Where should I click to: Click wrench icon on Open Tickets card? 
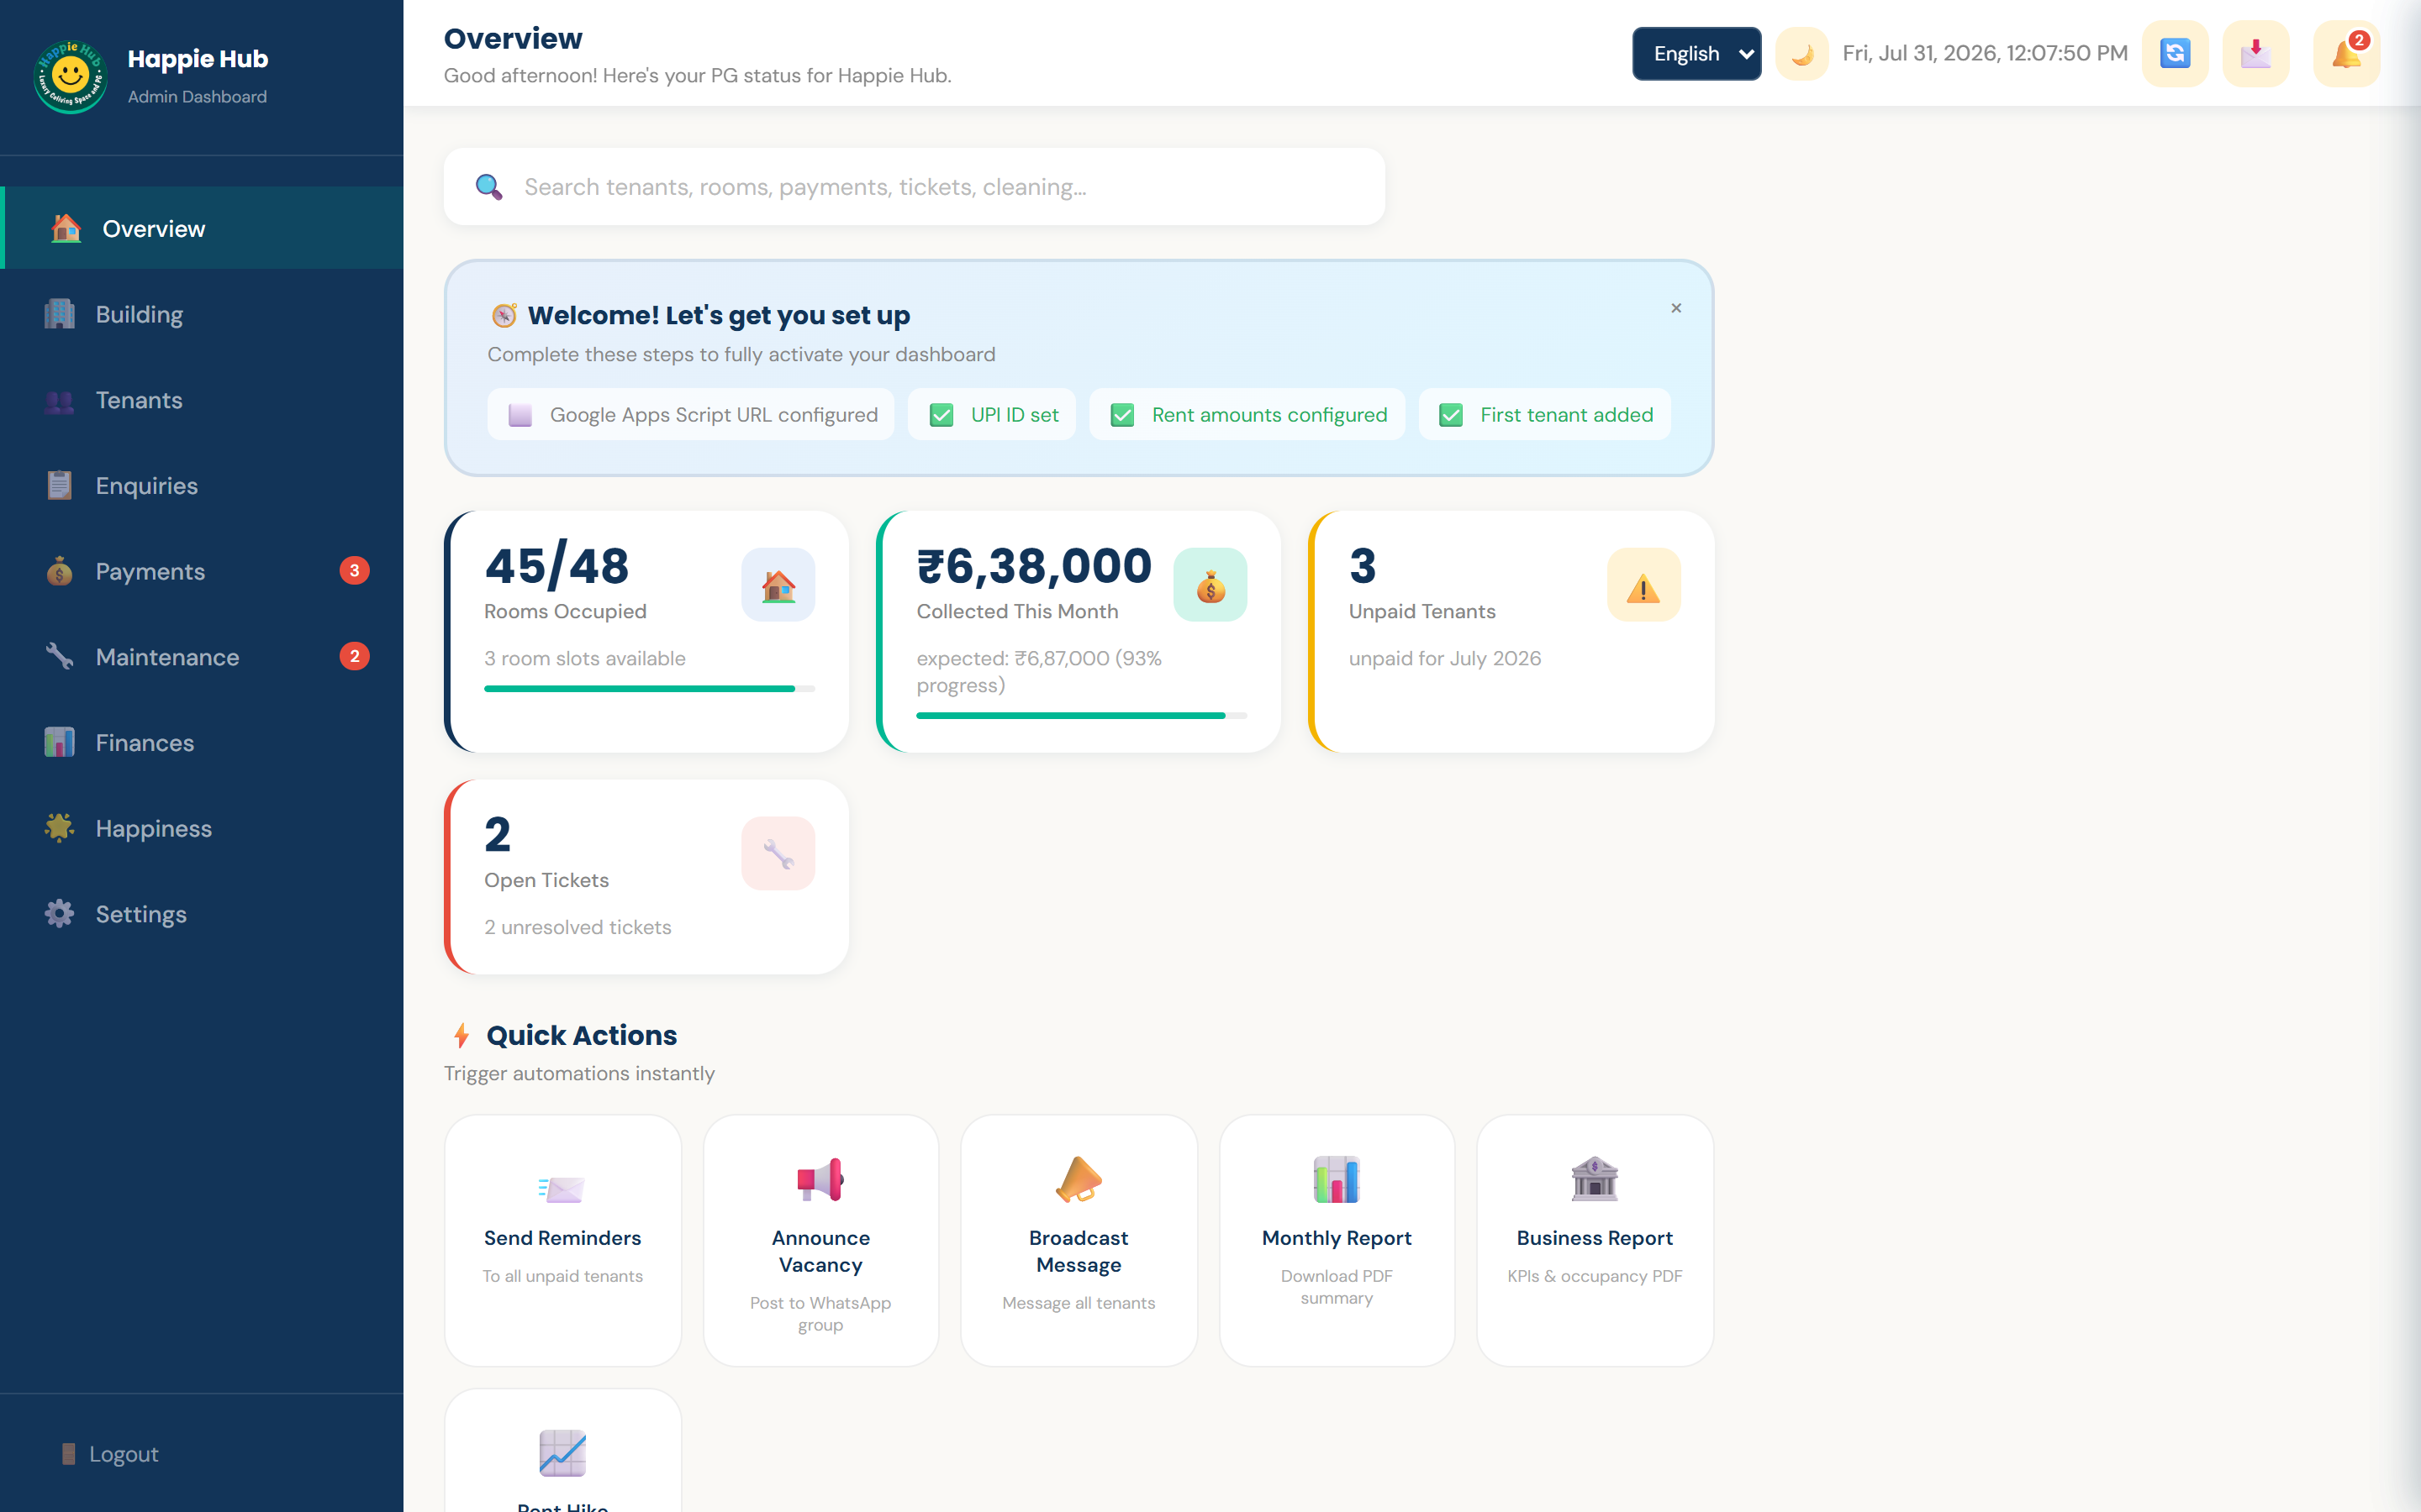click(x=778, y=853)
